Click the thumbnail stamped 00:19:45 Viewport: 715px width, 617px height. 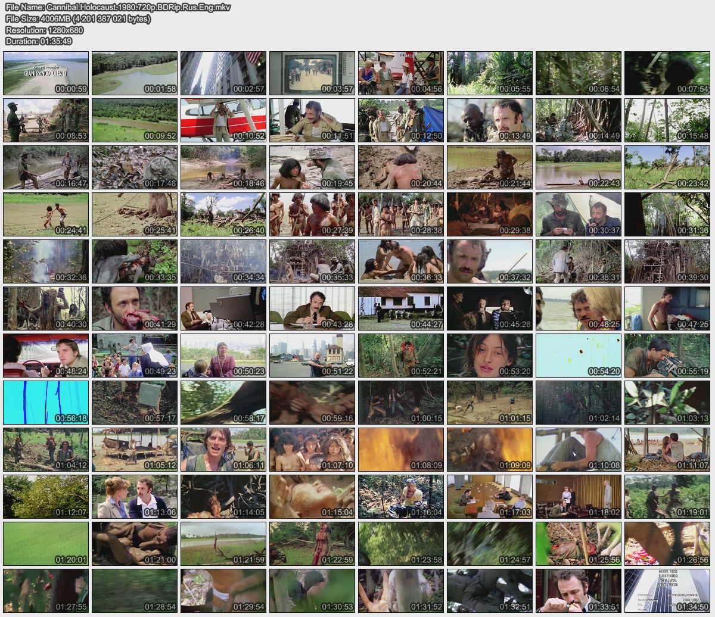(312, 167)
